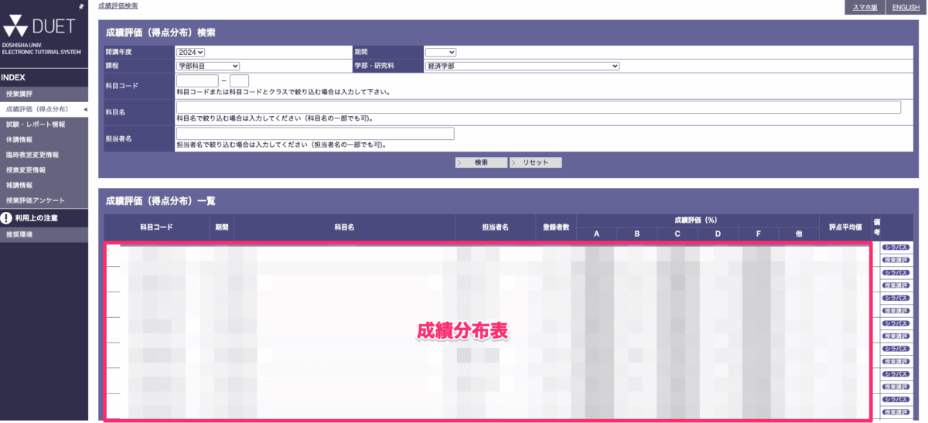Image resolution: width=928 pixels, height=423 pixels.
Task: Open 授業評価アンケート in the sidebar
Action: [45, 201]
